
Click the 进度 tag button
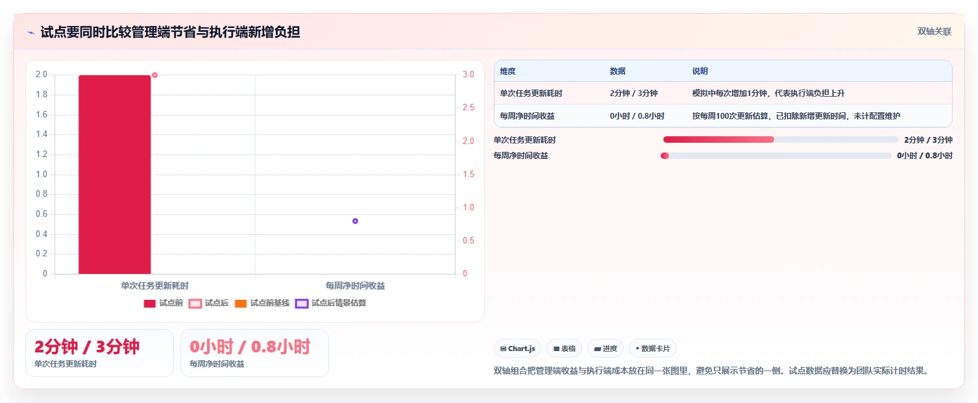tap(605, 348)
